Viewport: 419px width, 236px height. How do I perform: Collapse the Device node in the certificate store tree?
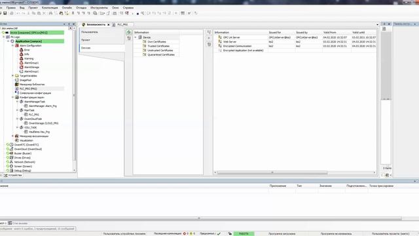click(136, 37)
